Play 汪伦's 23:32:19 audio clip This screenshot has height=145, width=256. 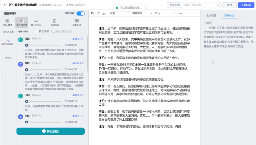tap(27, 45)
